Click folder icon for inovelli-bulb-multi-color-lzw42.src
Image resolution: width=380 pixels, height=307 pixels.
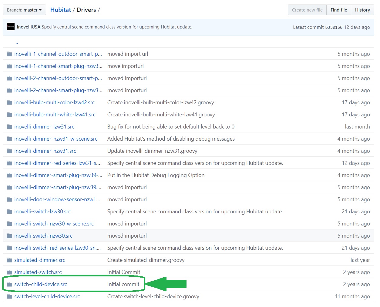(9, 102)
